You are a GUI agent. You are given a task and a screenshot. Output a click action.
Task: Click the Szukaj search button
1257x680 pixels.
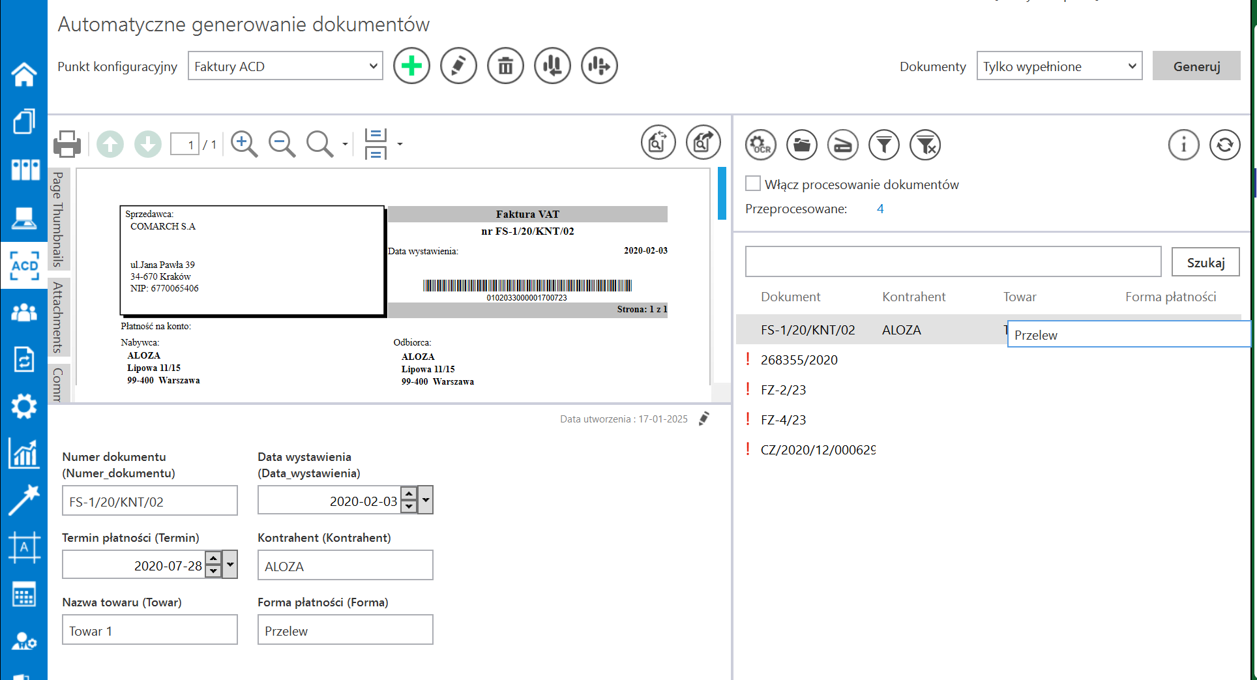click(1205, 262)
